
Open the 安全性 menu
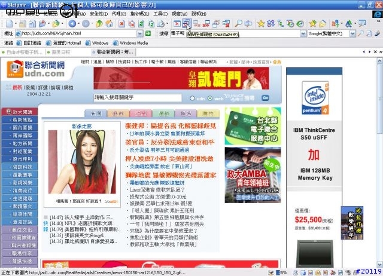point(99,14)
